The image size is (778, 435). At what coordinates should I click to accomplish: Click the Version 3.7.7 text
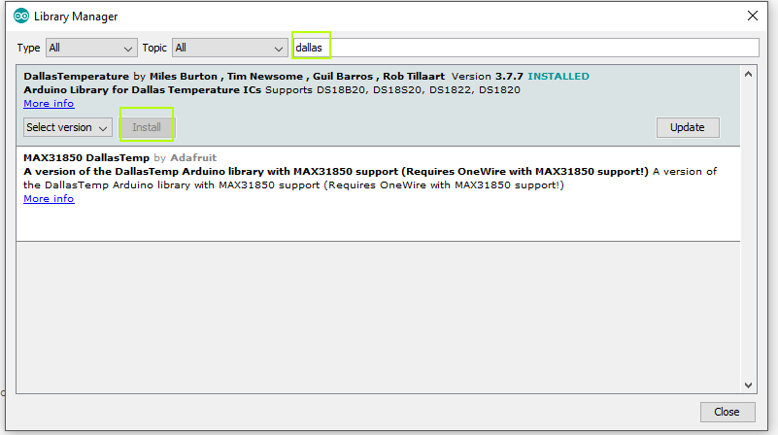[x=488, y=77]
